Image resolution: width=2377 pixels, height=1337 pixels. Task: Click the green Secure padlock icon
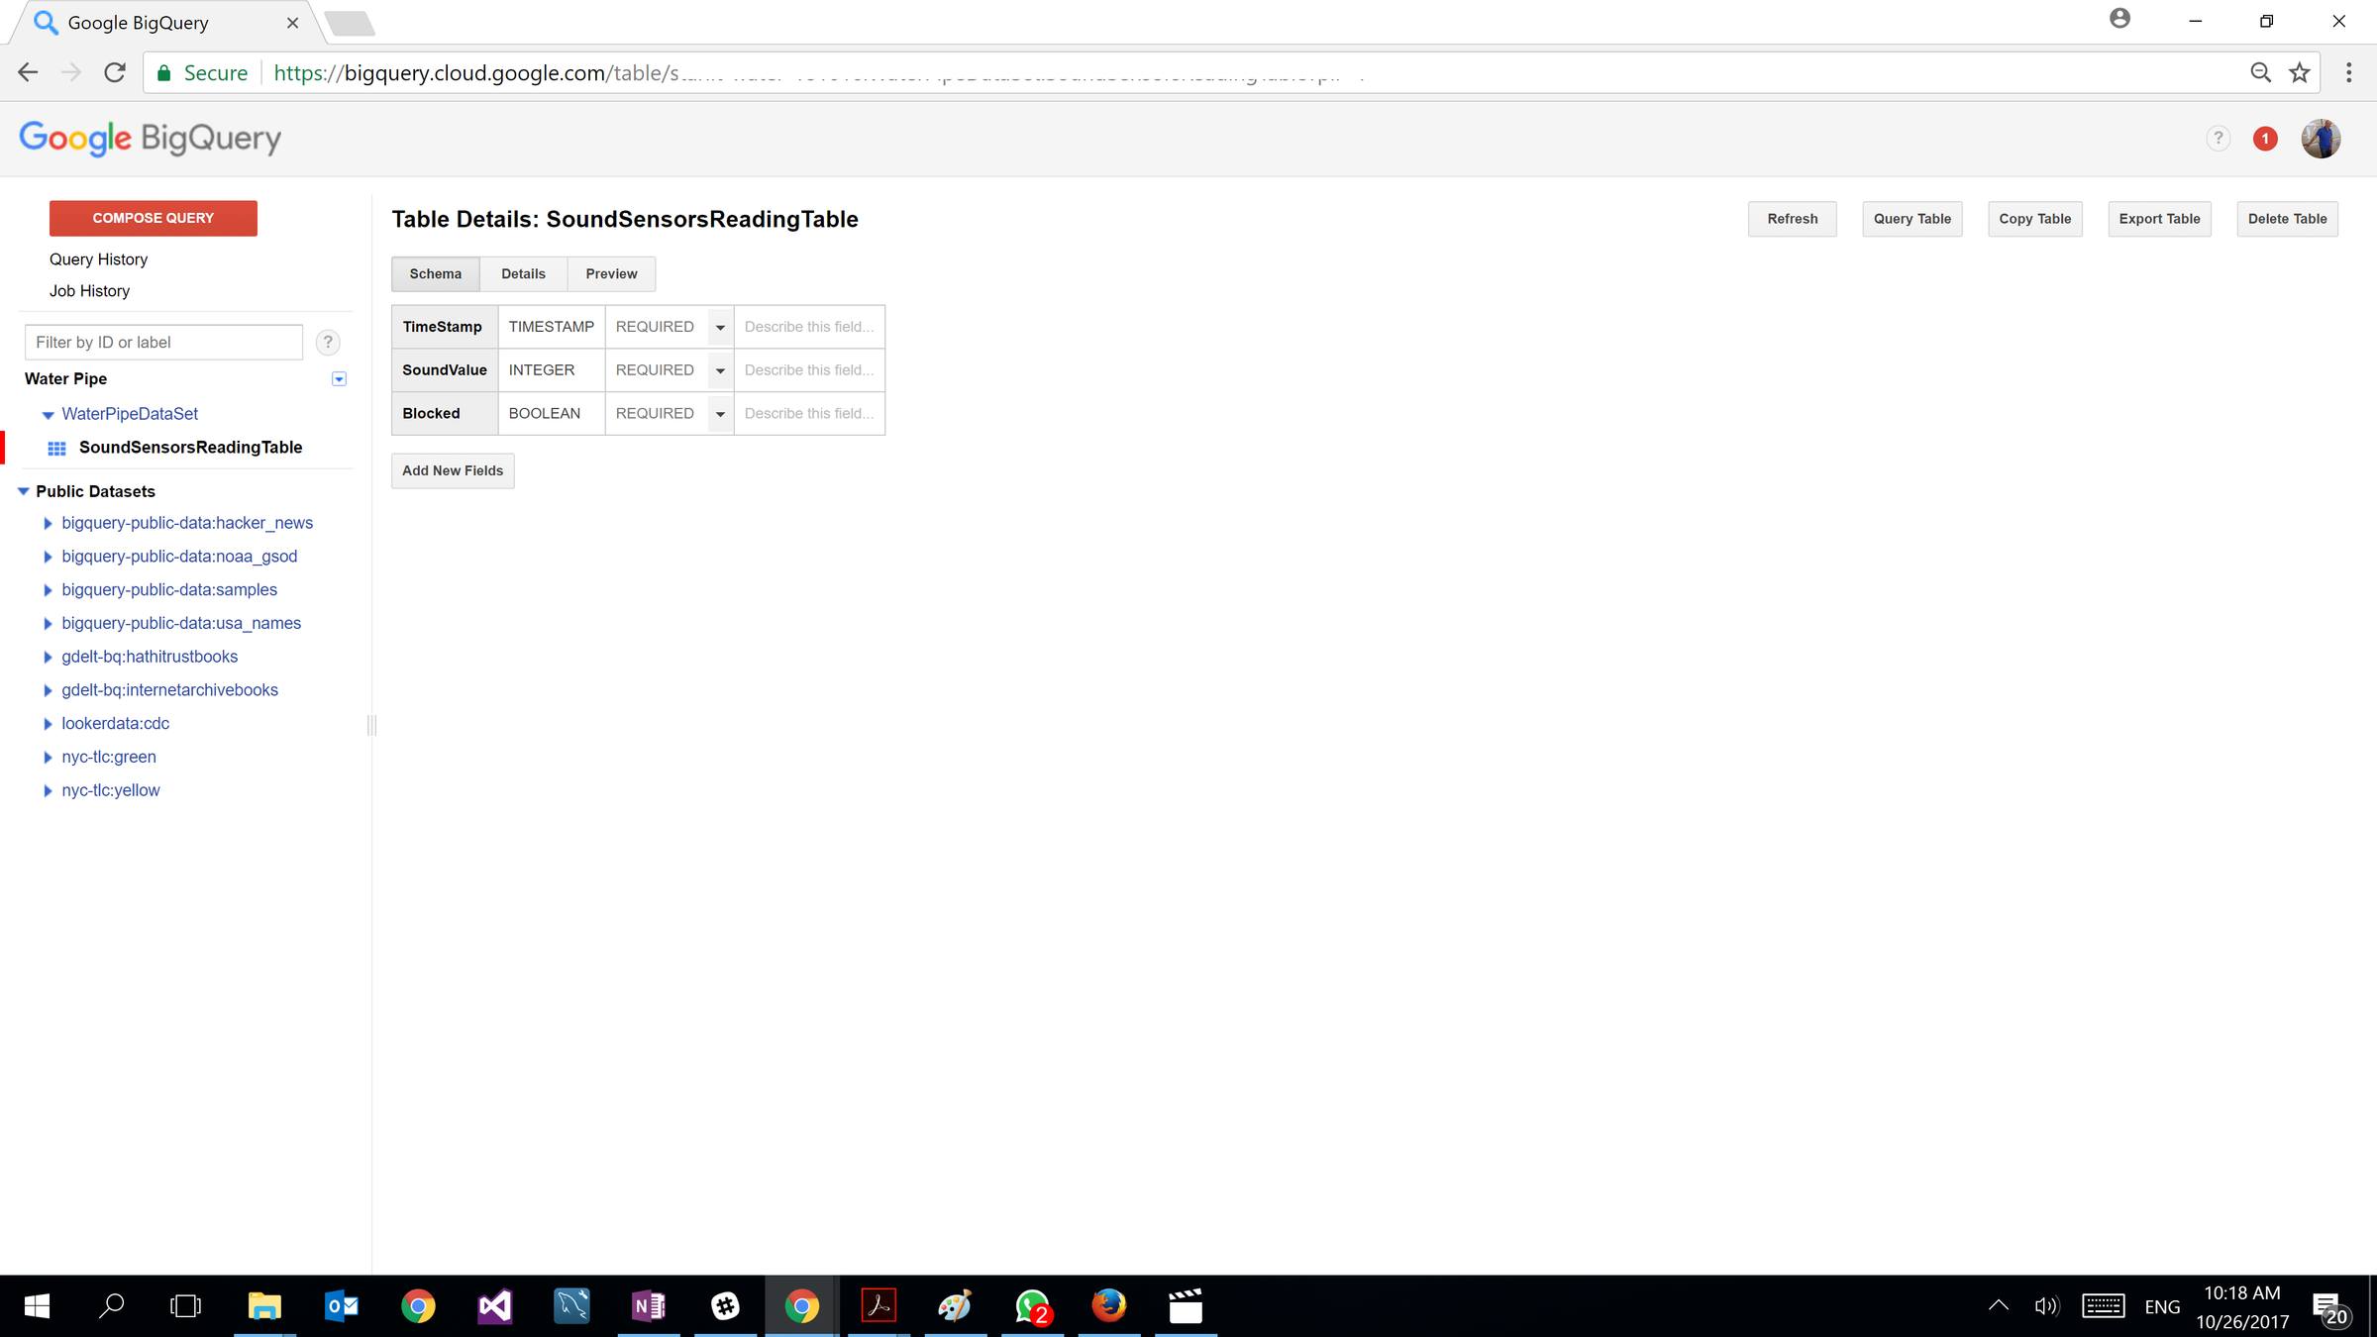[x=164, y=73]
